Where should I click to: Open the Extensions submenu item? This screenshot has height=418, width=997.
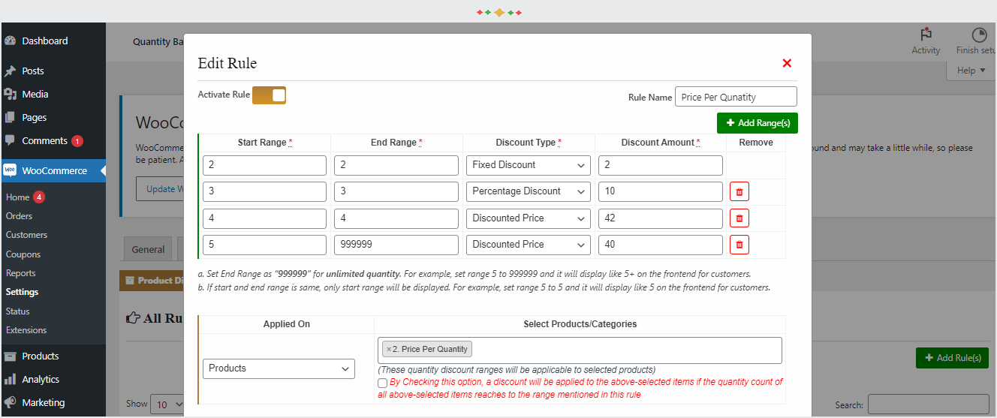26,330
